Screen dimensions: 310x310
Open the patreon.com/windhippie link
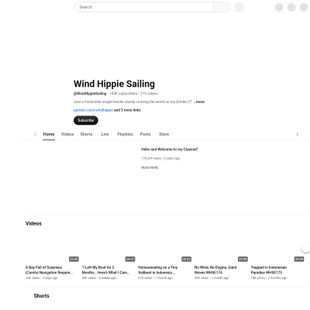tap(93, 110)
